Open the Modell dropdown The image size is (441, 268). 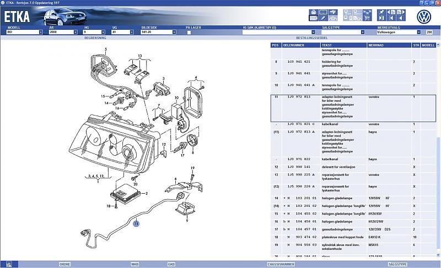point(41,32)
